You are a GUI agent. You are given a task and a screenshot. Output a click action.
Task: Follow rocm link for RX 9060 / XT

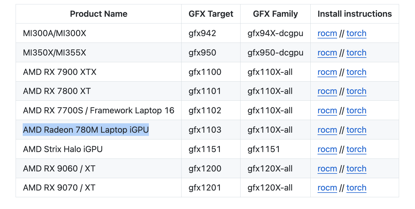click(x=327, y=169)
